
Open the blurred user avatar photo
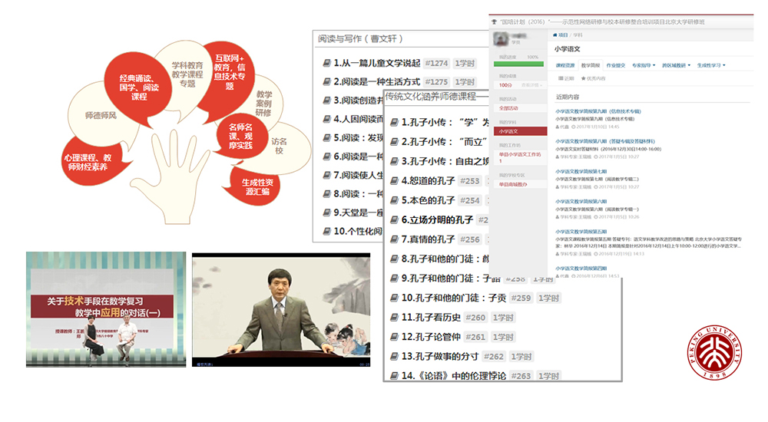[501, 39]
